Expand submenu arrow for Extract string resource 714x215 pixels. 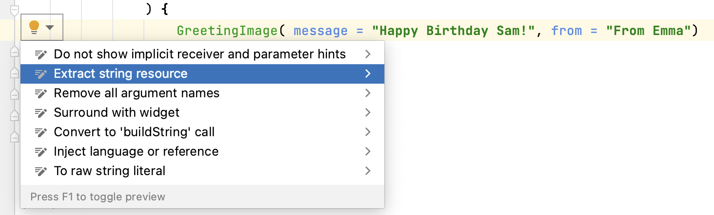click(x=368, y=74)
